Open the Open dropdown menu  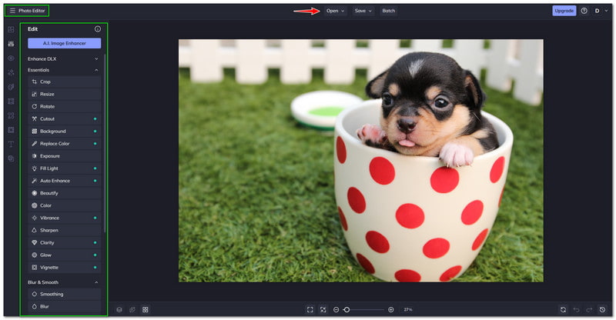[x=335, y=11]
